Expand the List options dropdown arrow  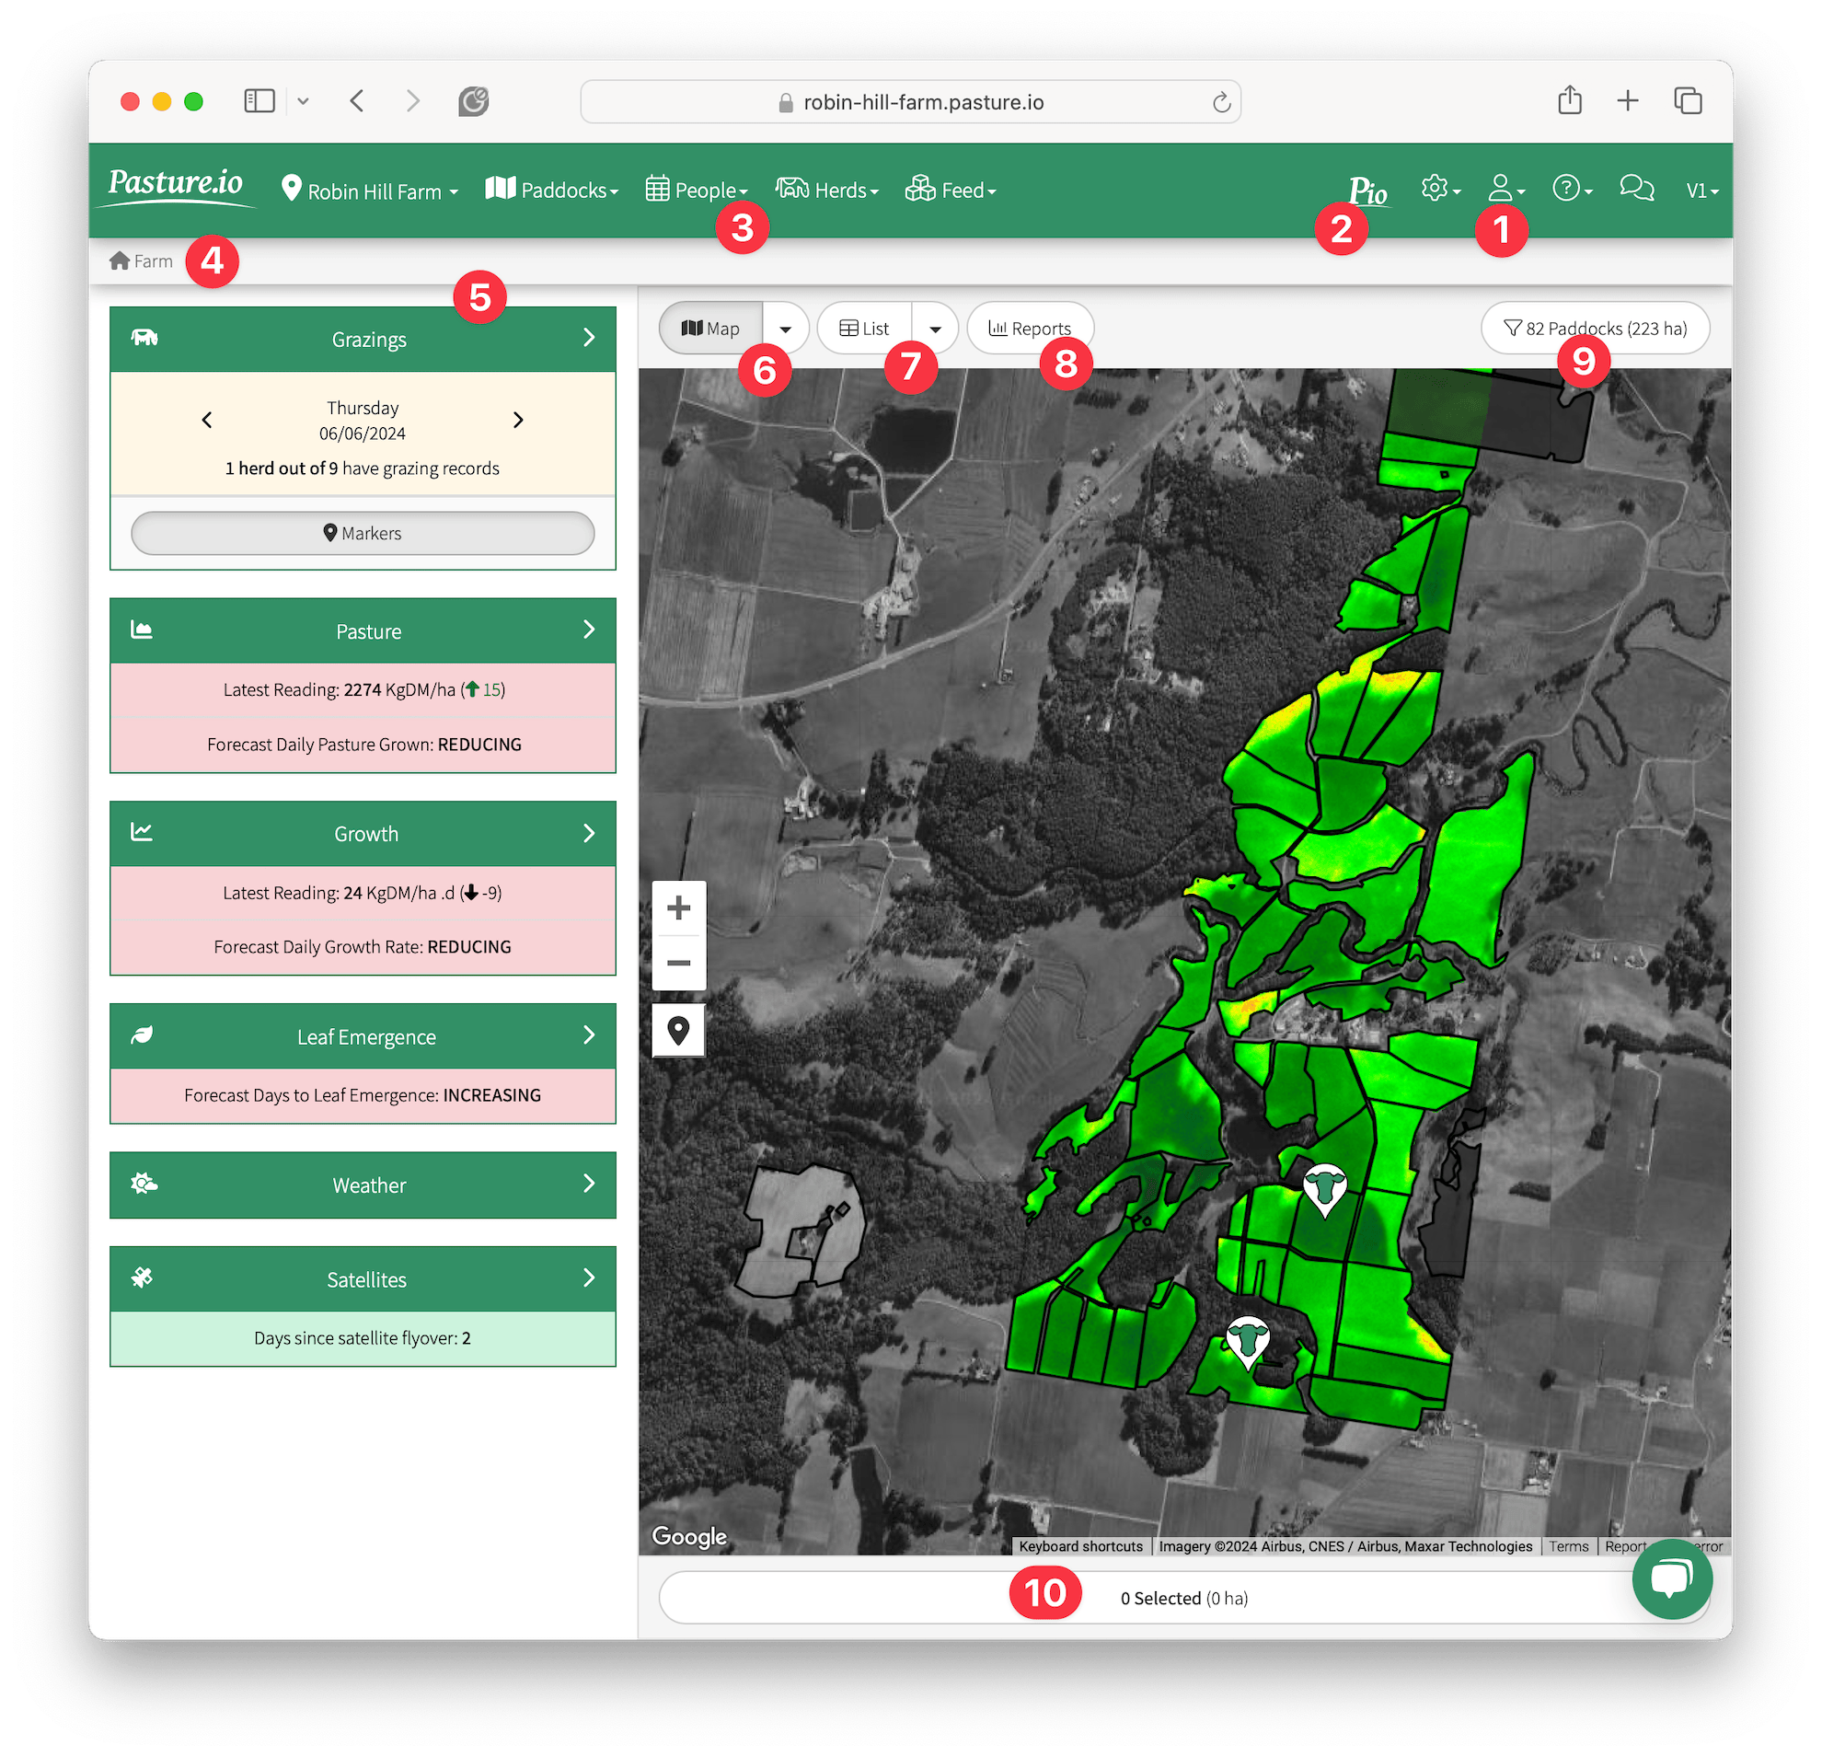[x=935, y=329]
